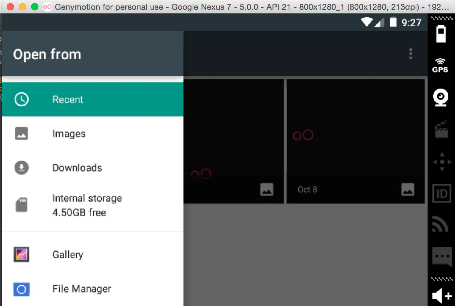Pick the Gallery app
455x306 pixels.
coord(92,254)
